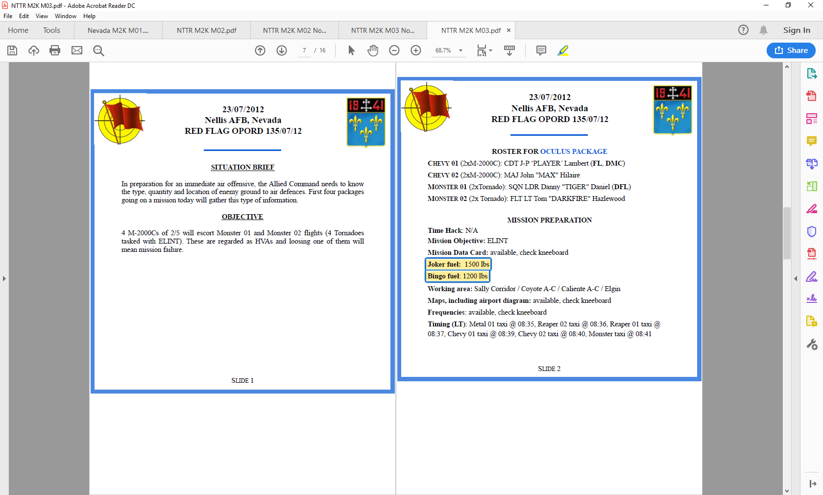This screenshot has height=495, width=823.
Task: Add a sticky note comment
Action: pyautogui.click(x=541, y=50)
